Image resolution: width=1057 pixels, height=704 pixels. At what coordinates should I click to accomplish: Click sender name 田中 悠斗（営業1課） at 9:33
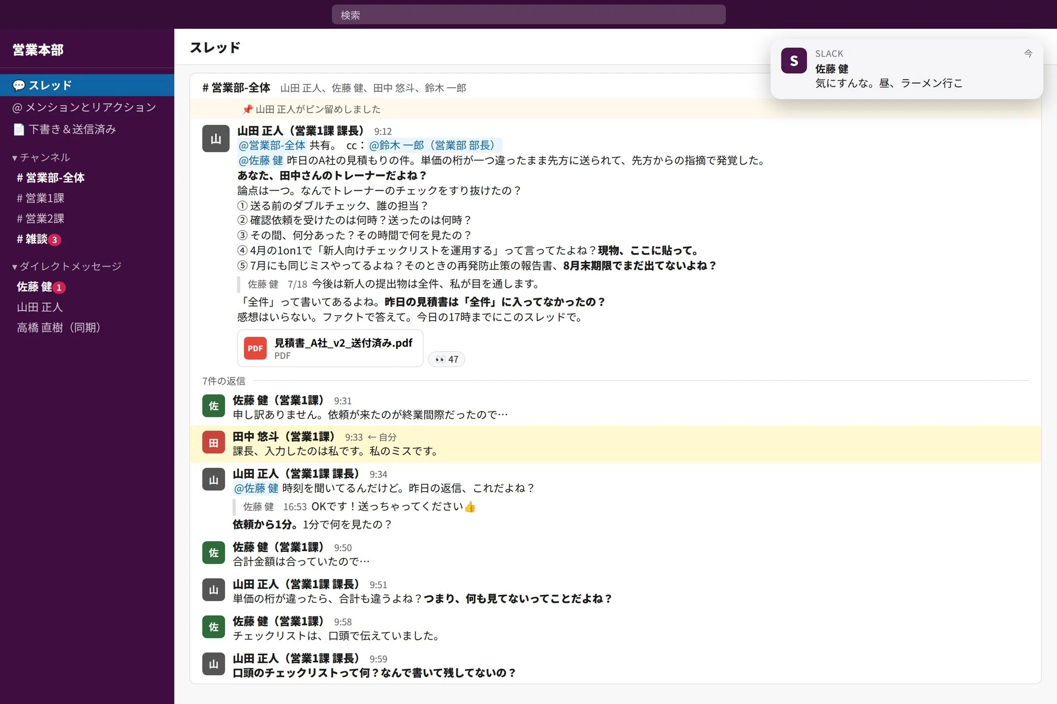click(284, 437)
